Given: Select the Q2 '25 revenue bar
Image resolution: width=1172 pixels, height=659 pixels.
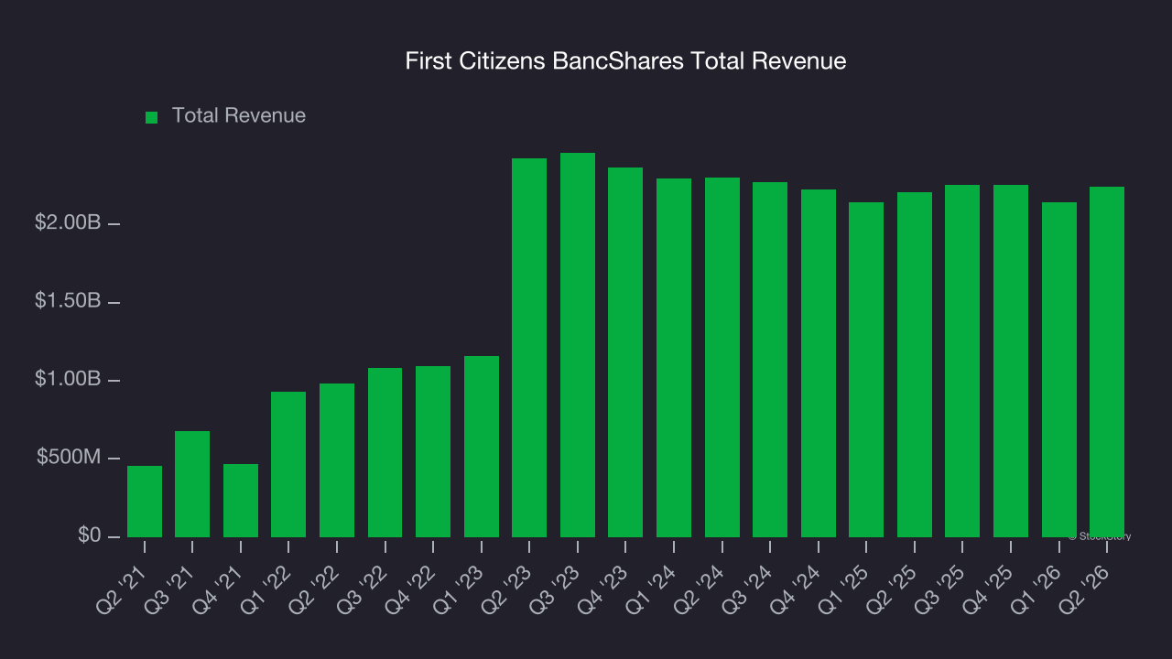Looking at the screenshot, I should point(915,364).
